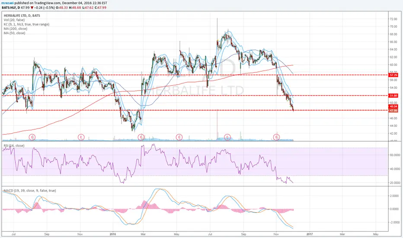The width and height of the screenshot is (403, 238).
Task: Click the earnings E marker of November 2016
Action: pos(277,137)
